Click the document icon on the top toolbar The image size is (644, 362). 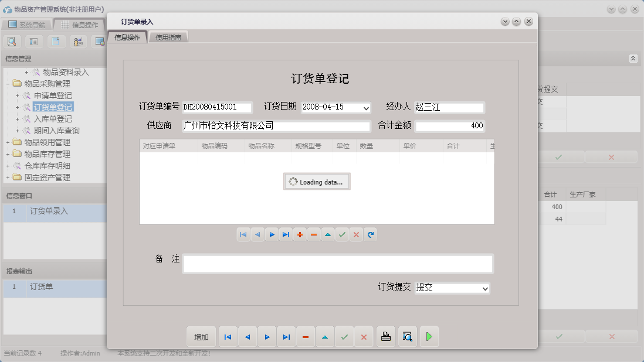point(56,42)
